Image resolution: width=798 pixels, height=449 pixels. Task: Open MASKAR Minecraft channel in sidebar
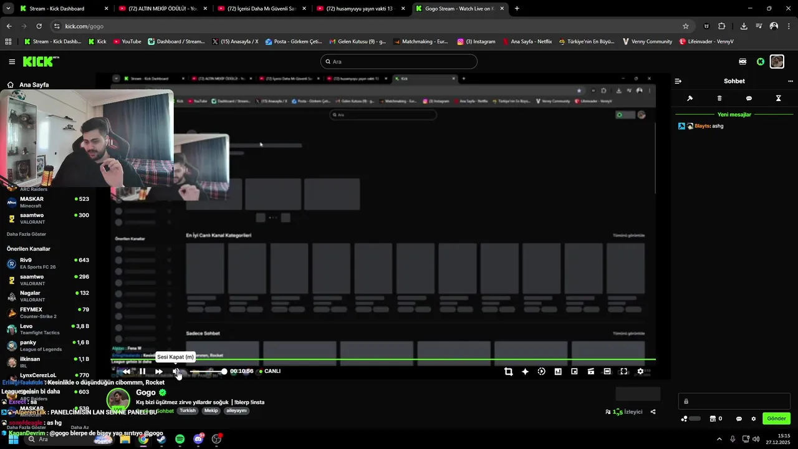(48, 202)
